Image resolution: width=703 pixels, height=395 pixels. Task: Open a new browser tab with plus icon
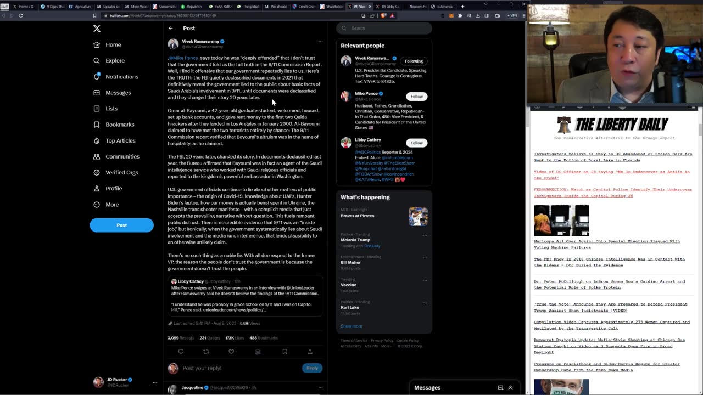[462, 7]
